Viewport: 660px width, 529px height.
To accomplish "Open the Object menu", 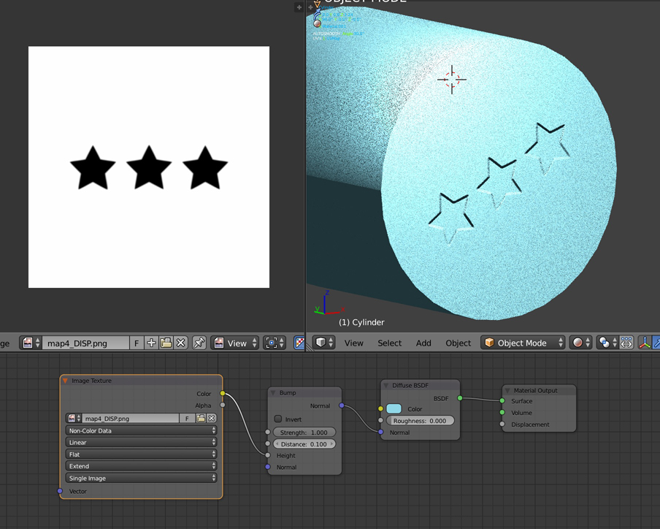I will 458,343.
